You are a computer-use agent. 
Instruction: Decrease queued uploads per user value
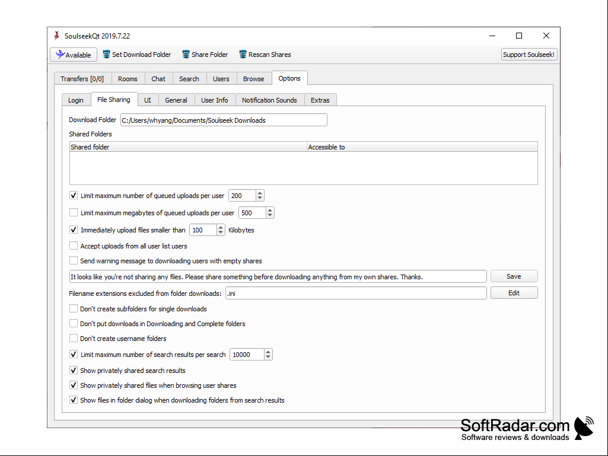click(260, 198)
